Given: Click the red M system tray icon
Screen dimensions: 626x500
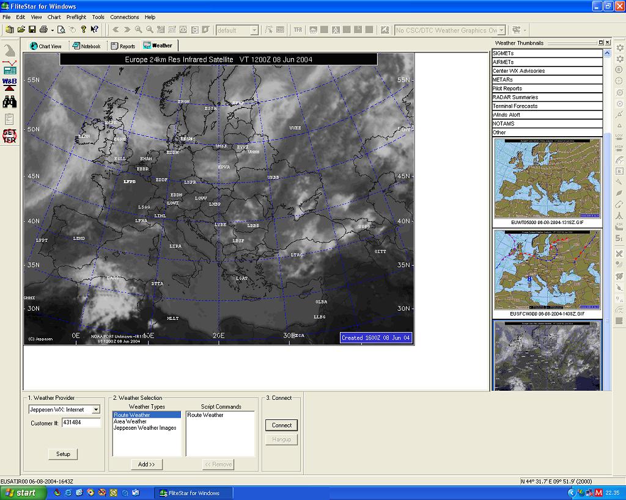Looking at the screenshot, I should click(598, 493).
